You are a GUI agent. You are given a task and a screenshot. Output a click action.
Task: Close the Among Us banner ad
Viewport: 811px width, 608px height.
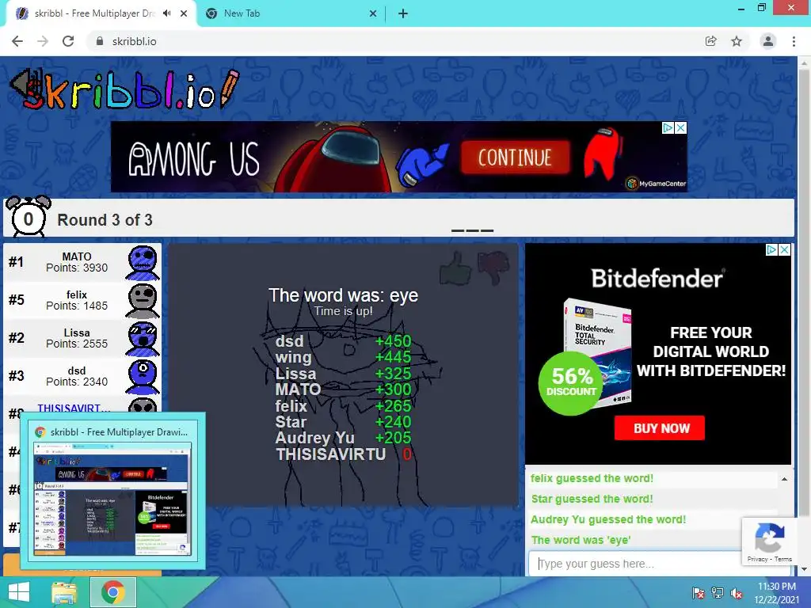click(681, 127)
